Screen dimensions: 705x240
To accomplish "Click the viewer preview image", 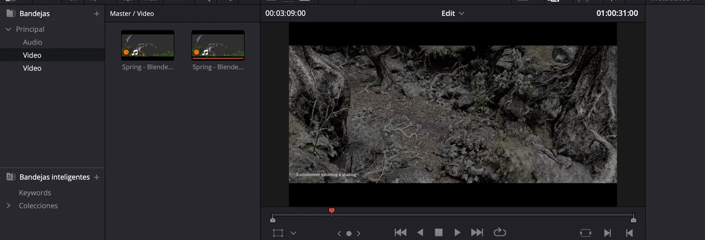I will (453, 114).
